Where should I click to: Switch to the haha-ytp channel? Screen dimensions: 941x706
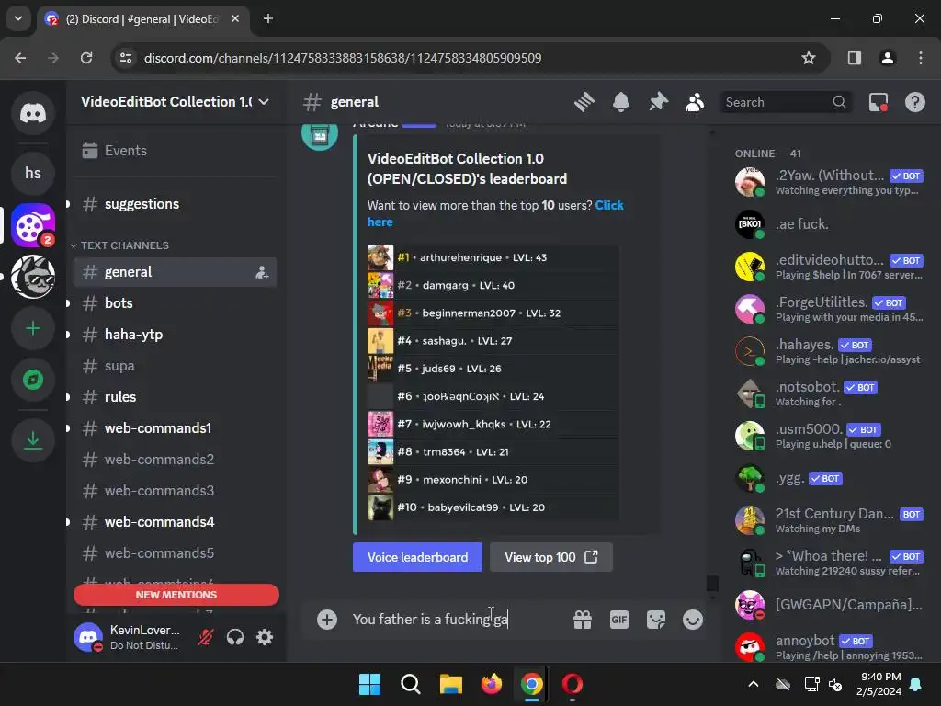click(x=174, y=335)
